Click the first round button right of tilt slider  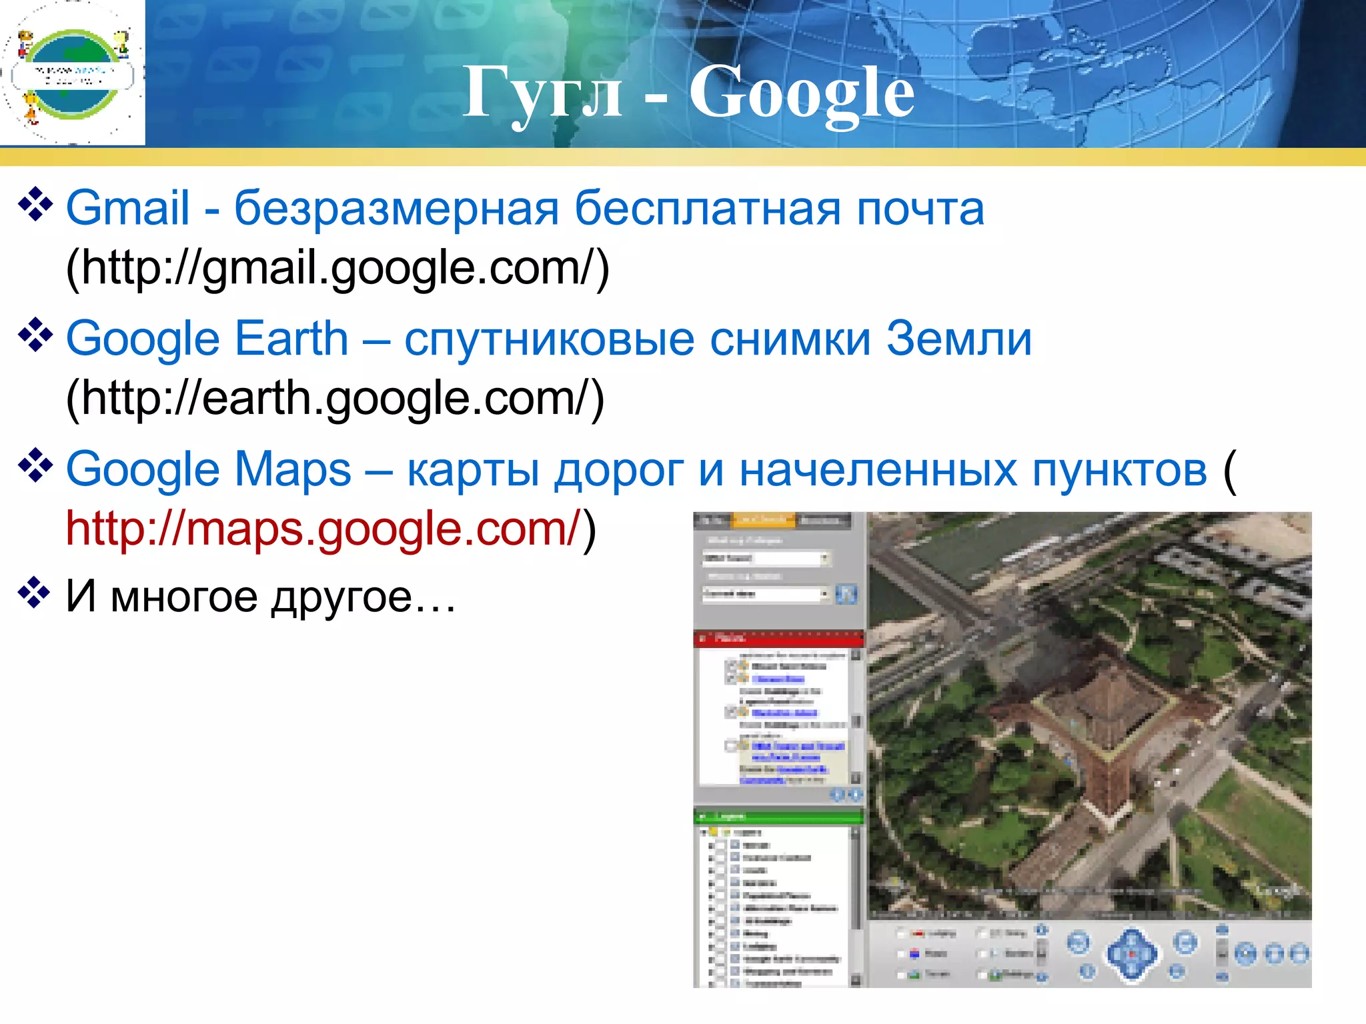(x=1246, y=954)
